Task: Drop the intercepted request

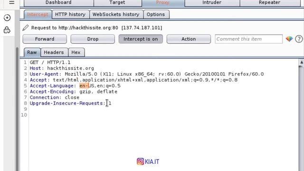Action: click(93, 39)
